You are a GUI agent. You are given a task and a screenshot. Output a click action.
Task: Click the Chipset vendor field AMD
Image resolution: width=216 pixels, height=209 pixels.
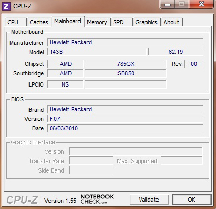[65, 64]
